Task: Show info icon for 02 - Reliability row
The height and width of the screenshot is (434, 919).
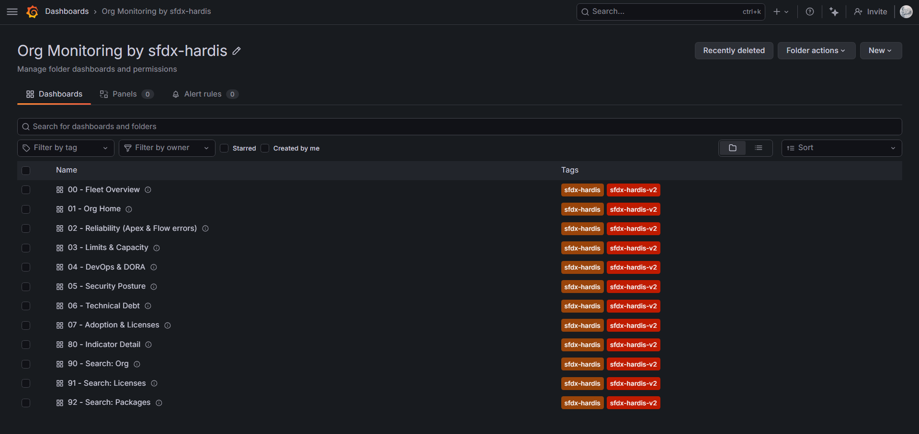Action: 205,228
